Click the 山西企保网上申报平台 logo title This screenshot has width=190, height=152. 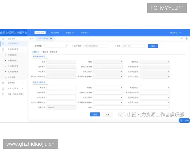[x=13, y=33]
